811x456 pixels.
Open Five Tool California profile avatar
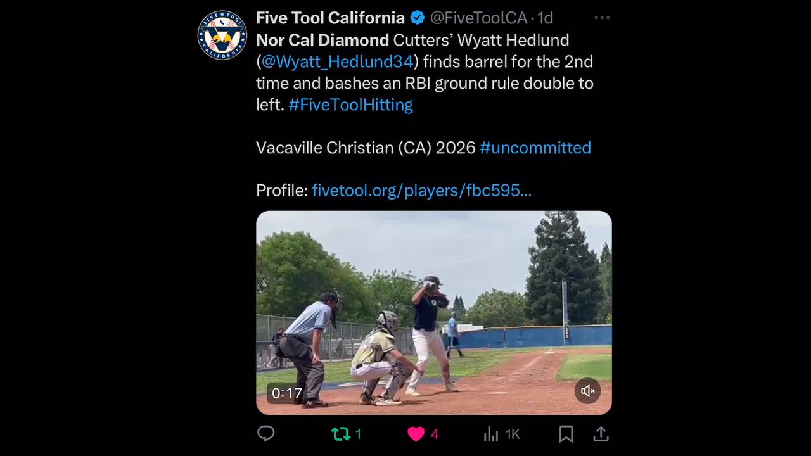coord(222,35)
